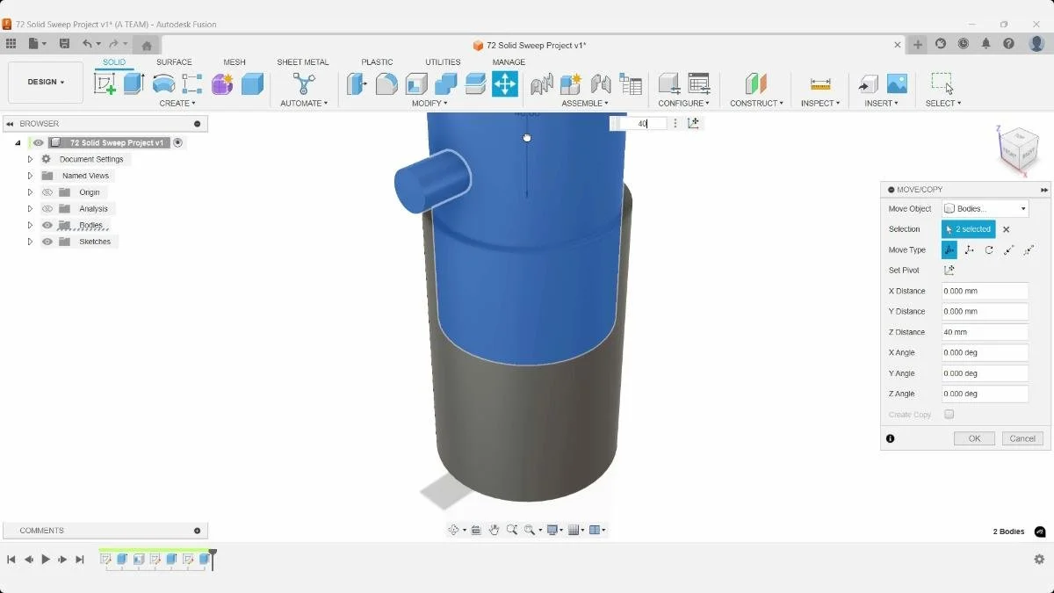Play the timeline

46,559
